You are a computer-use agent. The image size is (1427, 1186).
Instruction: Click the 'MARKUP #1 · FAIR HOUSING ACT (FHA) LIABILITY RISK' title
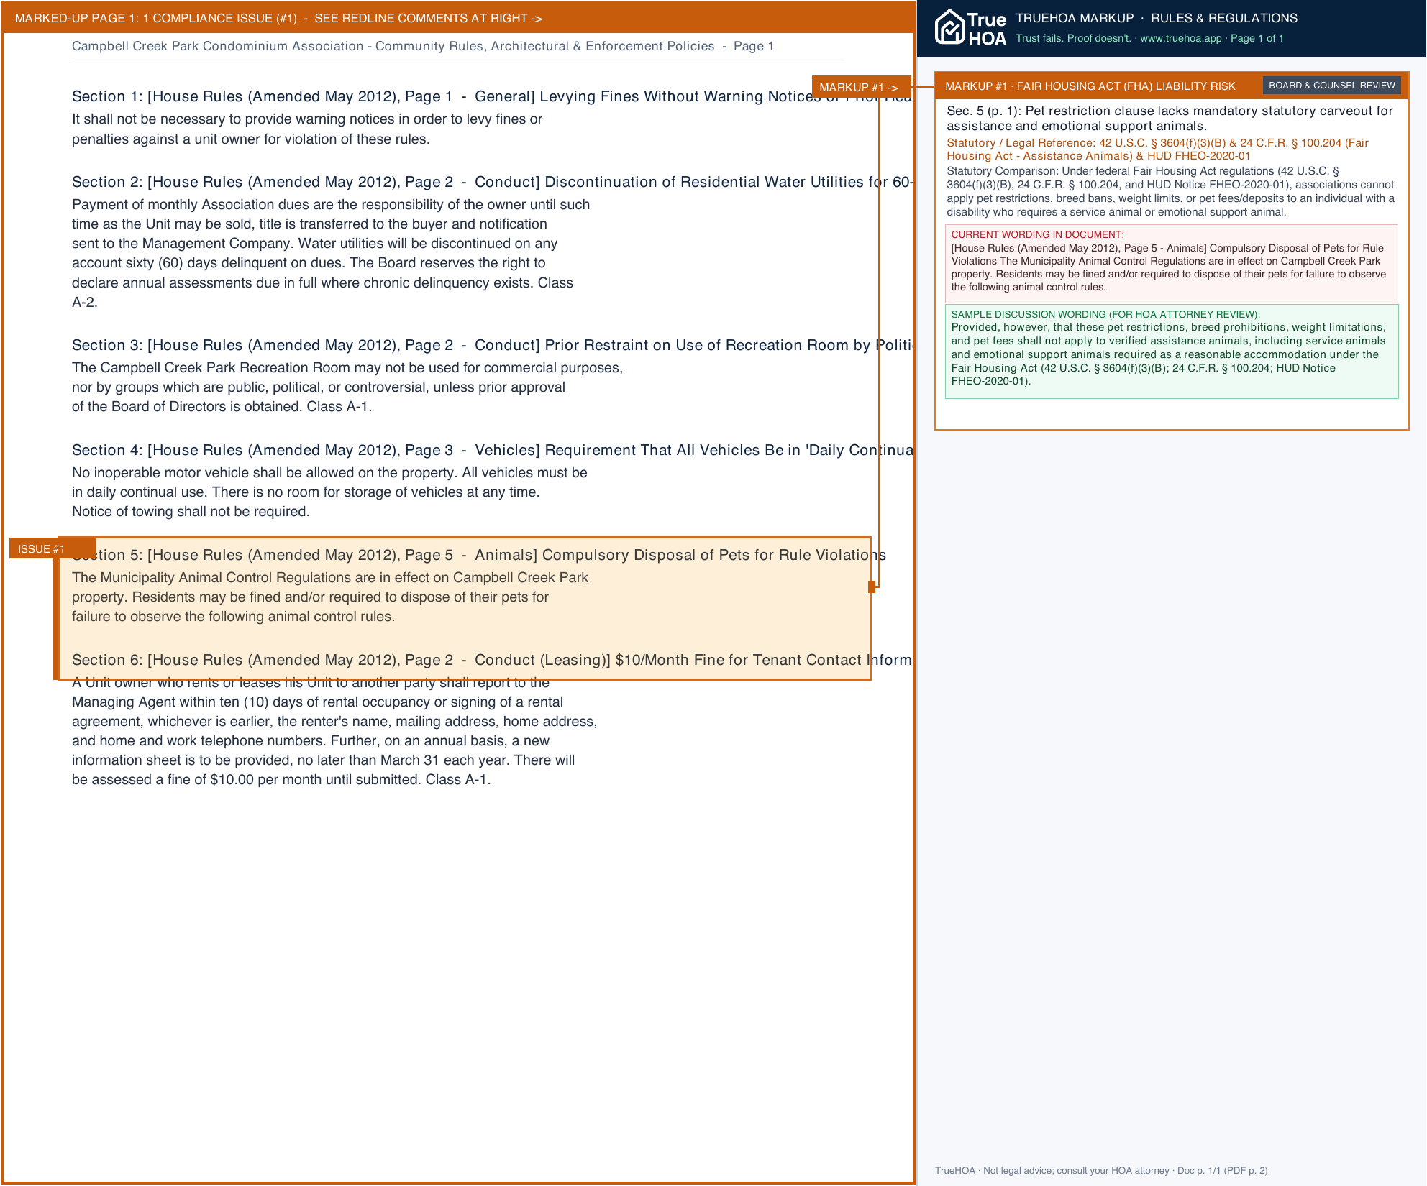[x=1090, y=86]
